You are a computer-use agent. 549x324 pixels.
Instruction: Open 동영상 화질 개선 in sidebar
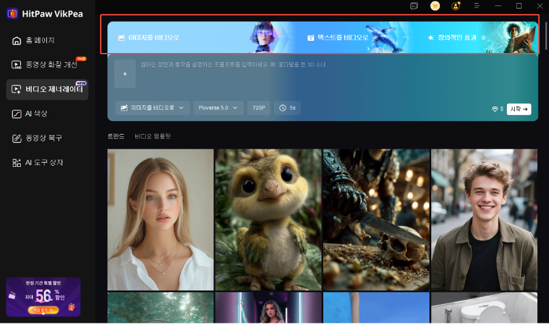point(47,65)
